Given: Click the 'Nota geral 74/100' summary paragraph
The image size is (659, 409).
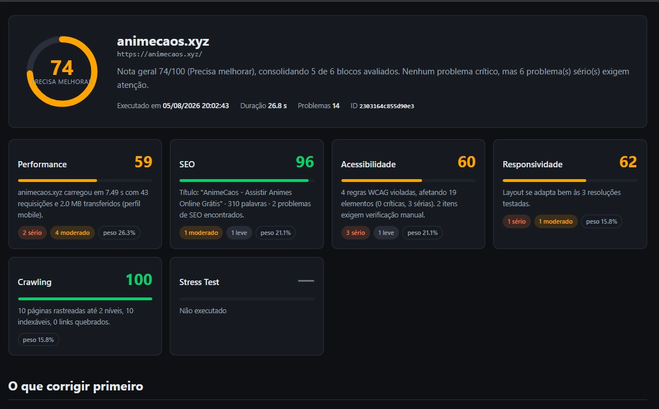Looking at the screenshot, I should [x=373, y=78].
